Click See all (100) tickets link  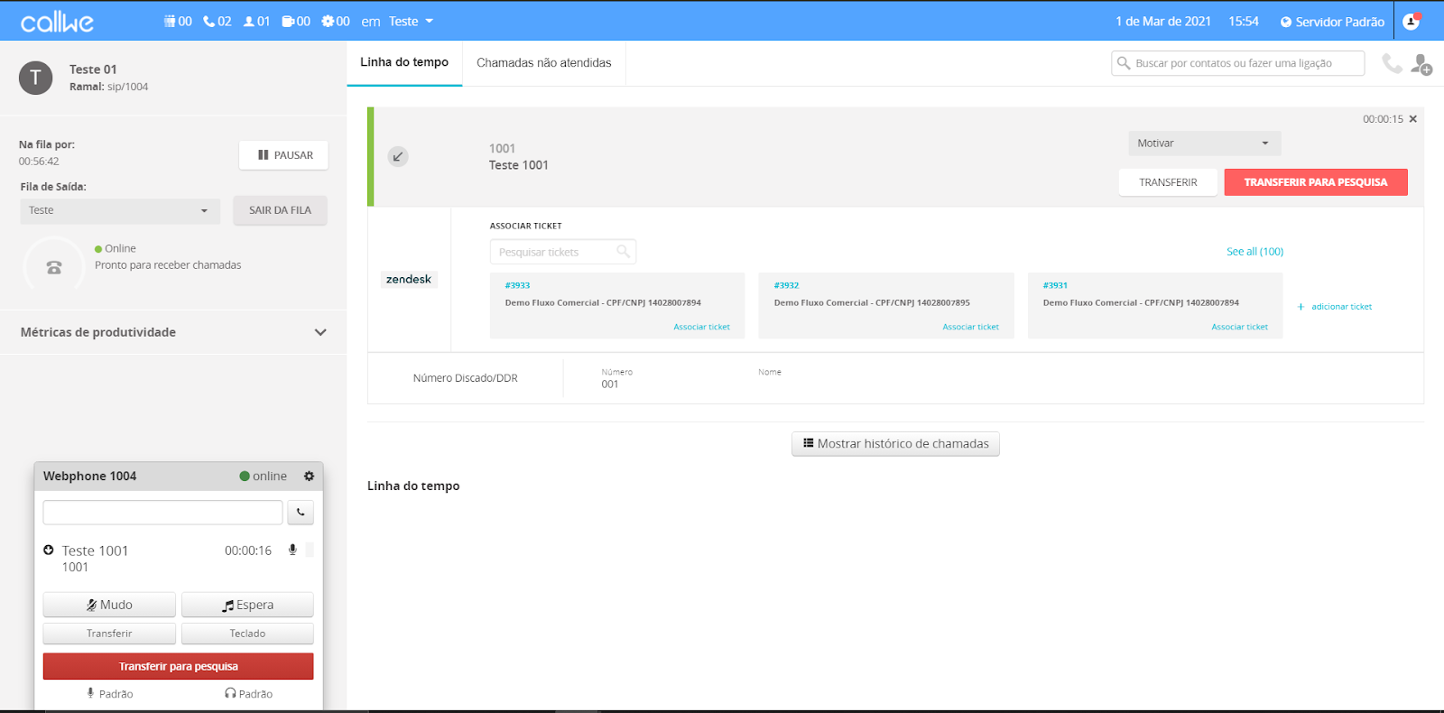point(1254,252)
